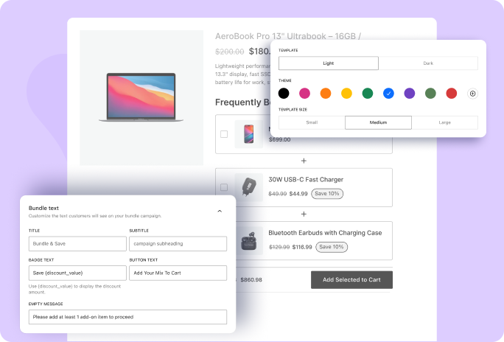
Task: Pick the blue checked theme color
Action: pos(388,94)
